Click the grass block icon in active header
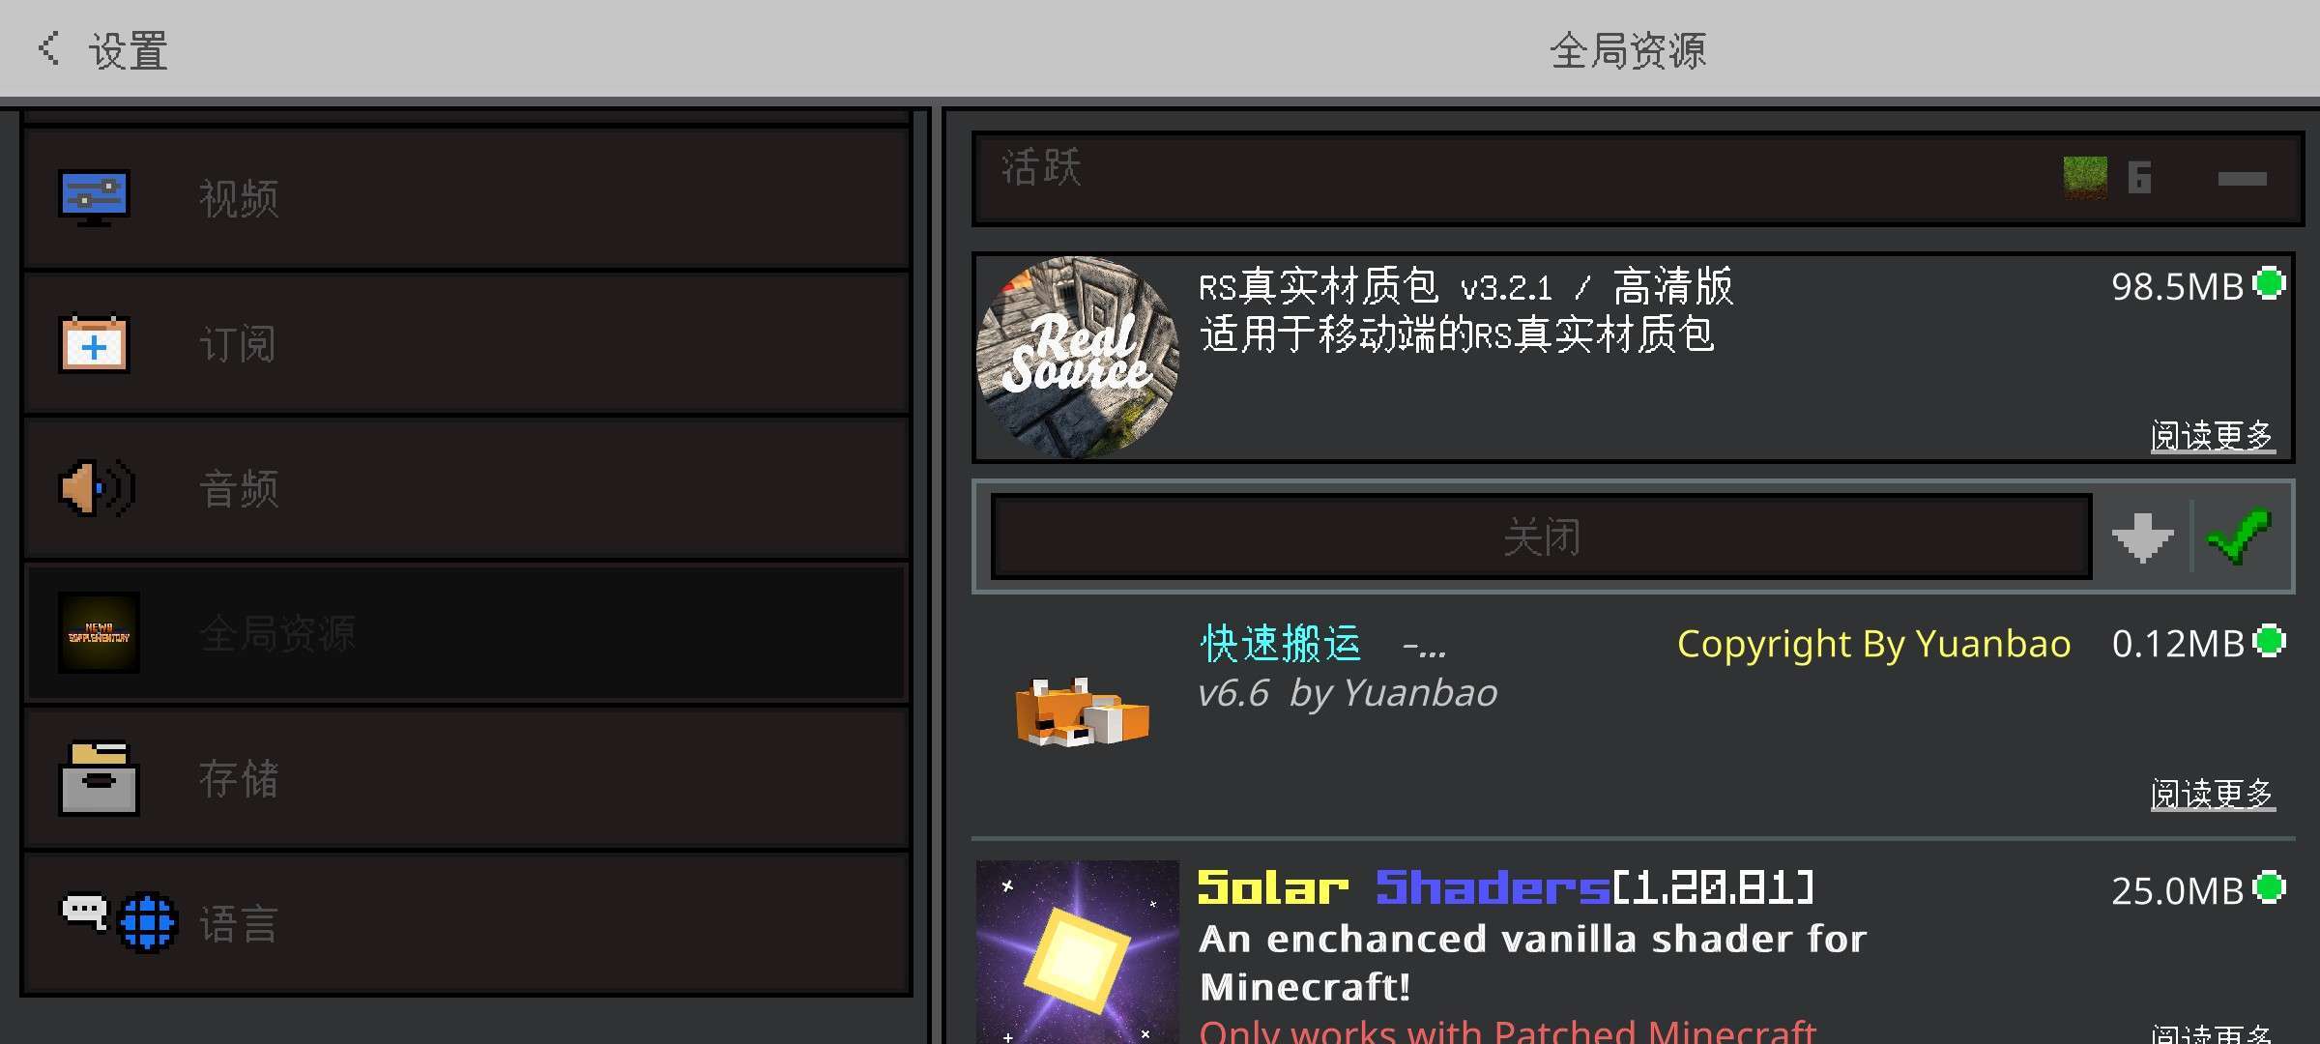The width and height of the screenshot is (2320, 1044). pyautogui.click(x=2085, y=177)
